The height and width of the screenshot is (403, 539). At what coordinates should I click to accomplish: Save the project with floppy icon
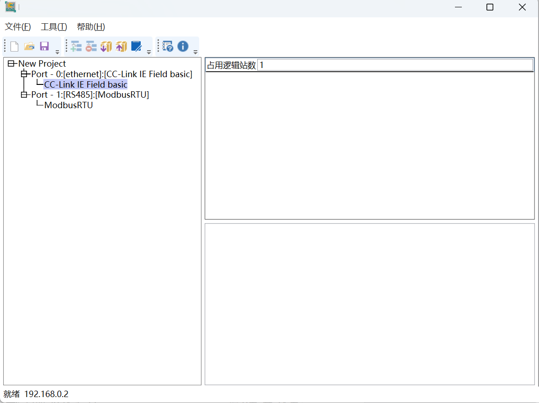pos(44,46)
